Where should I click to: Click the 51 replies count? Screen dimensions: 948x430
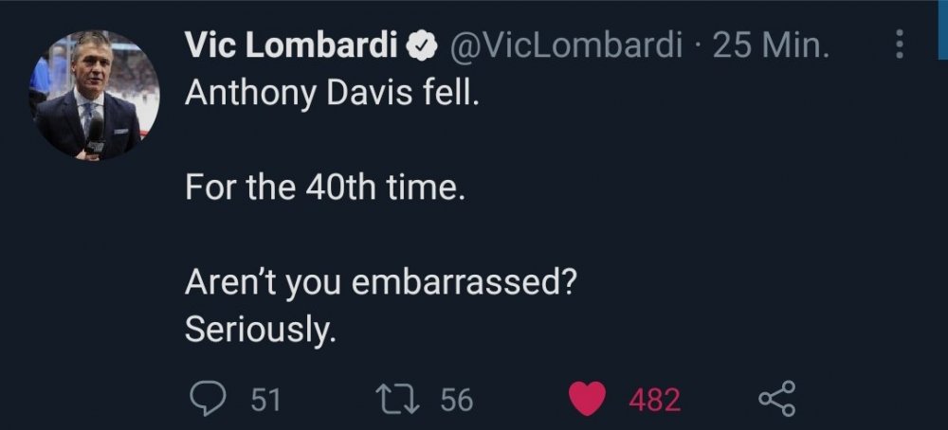click(265, 400)
